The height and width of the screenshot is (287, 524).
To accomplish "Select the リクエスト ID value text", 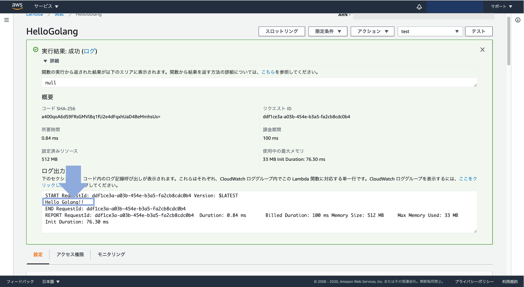I will click(x=306, y=117).
